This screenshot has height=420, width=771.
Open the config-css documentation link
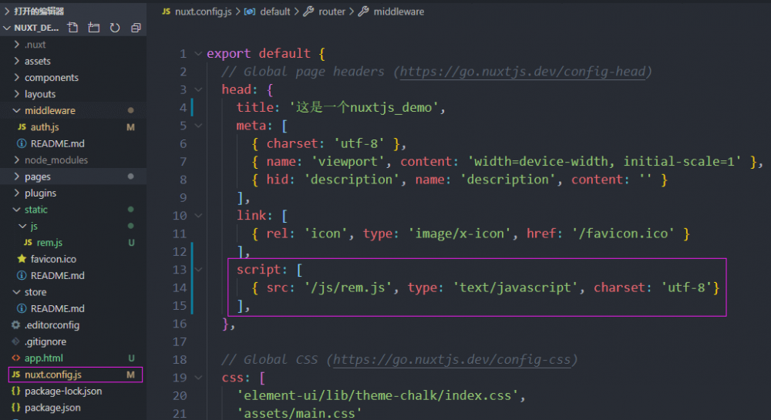[452, 360]
